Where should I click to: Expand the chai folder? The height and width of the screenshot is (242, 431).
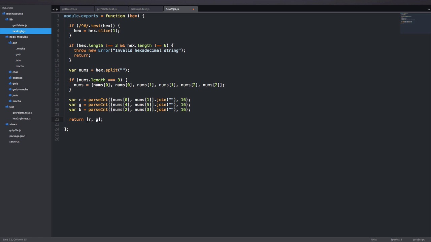tap(10, 72)
